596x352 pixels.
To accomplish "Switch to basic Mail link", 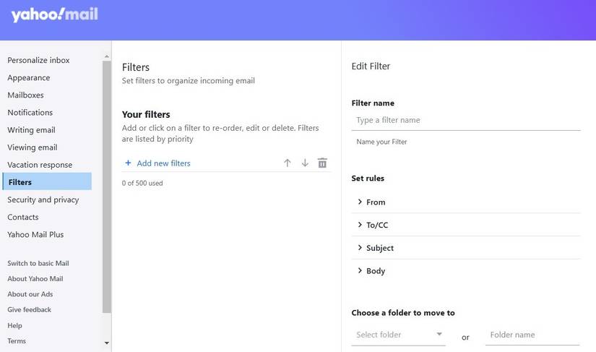I will tap(38, 263).
